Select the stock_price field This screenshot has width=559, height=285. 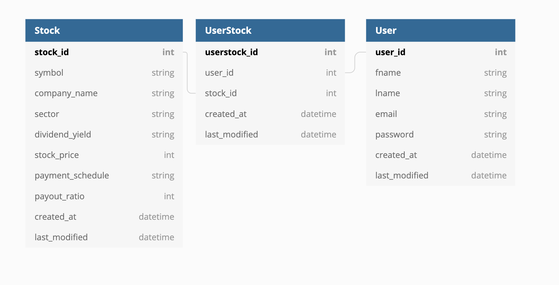(x=57, y=155)
